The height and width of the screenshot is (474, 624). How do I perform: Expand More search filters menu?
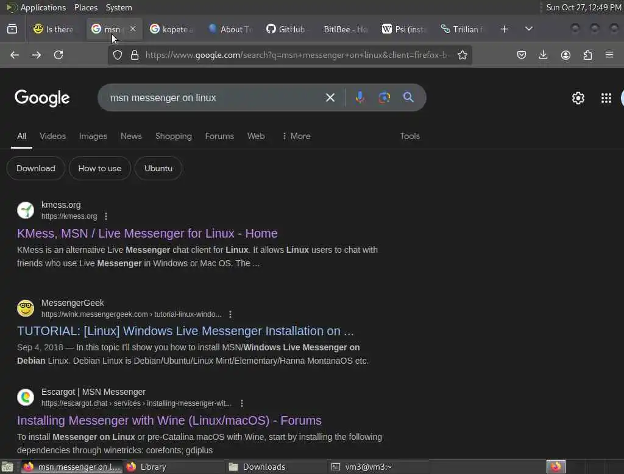pyautogui.click(x=296, y=136)
